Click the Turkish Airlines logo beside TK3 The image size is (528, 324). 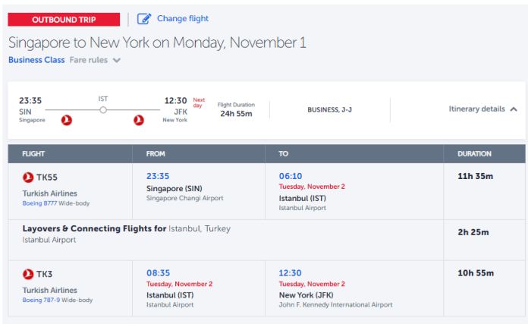coord(28,274)
